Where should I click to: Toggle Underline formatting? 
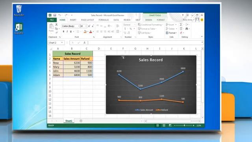point(71,32)
